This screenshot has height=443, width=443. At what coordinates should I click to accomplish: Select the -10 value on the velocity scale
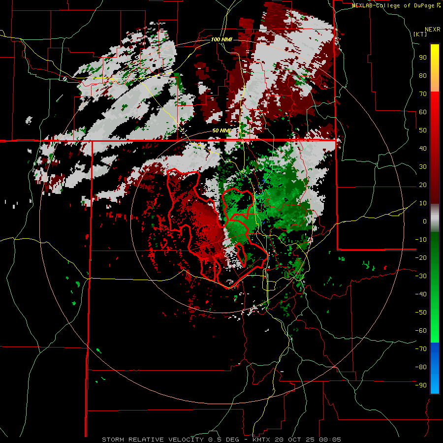421,240
